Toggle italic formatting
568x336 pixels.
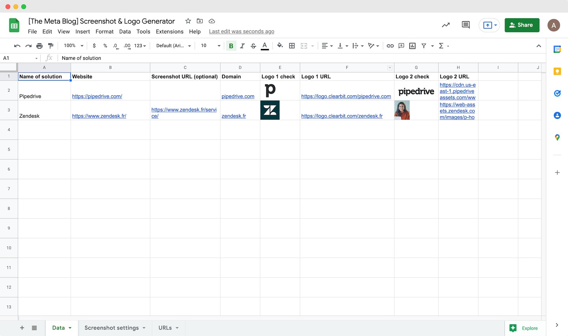click(x=242, y=46)
